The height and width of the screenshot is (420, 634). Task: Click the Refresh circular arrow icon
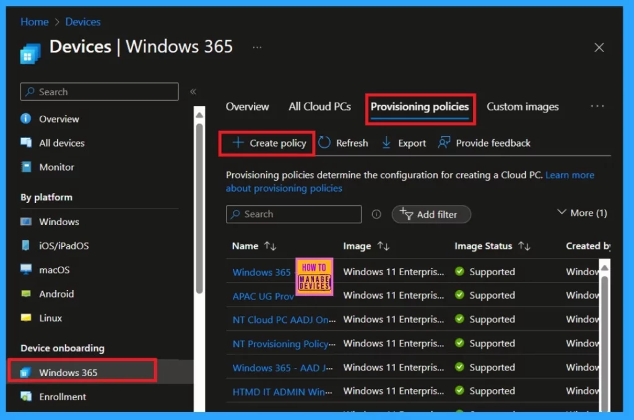pos(324,142)
